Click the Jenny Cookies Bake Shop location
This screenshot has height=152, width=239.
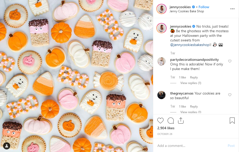(x=187, y=11)
